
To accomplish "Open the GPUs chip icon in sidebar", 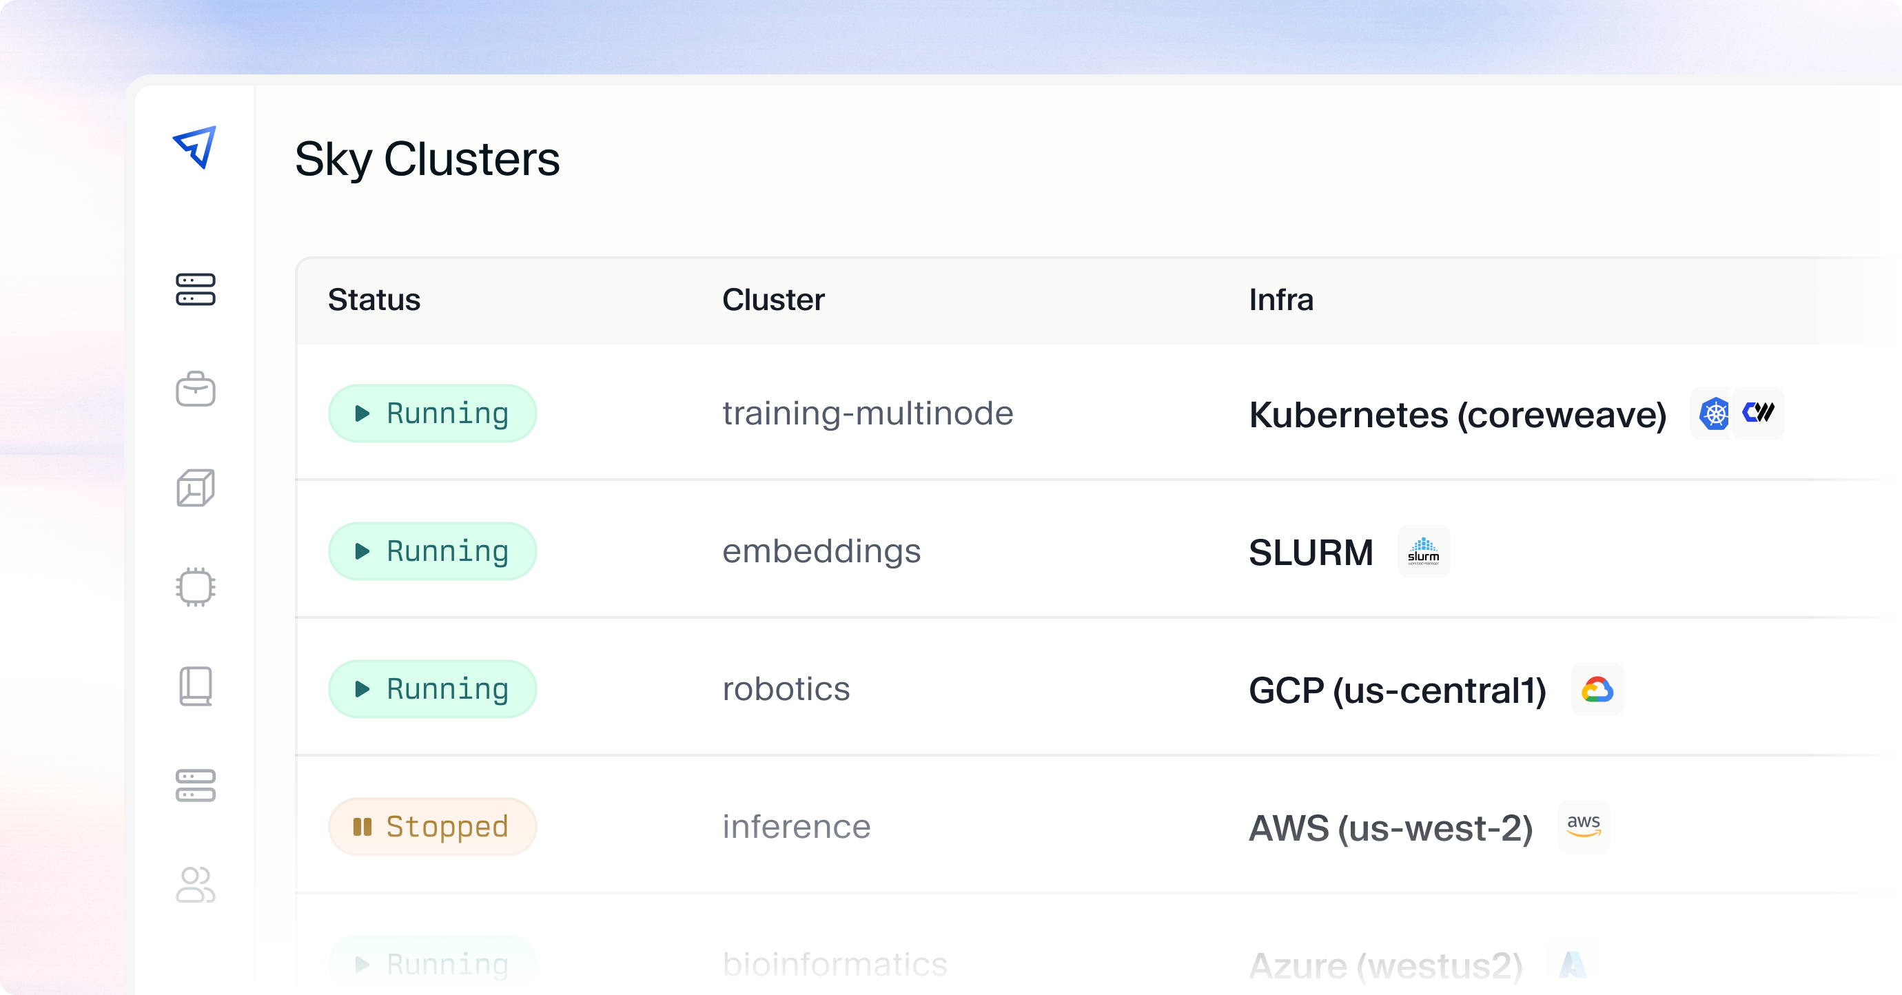I will pyautogui.click(x=196, y=587).
